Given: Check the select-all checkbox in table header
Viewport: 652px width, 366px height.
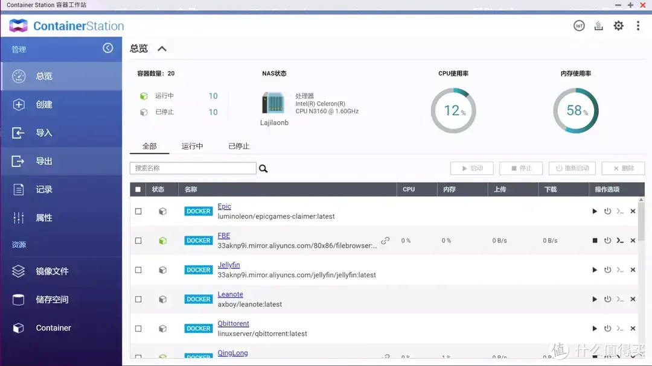Looking at the screenshot, I should (138, 189).
